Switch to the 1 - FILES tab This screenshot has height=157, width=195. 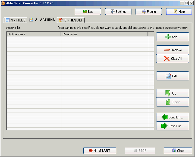(x=15, y=20)
